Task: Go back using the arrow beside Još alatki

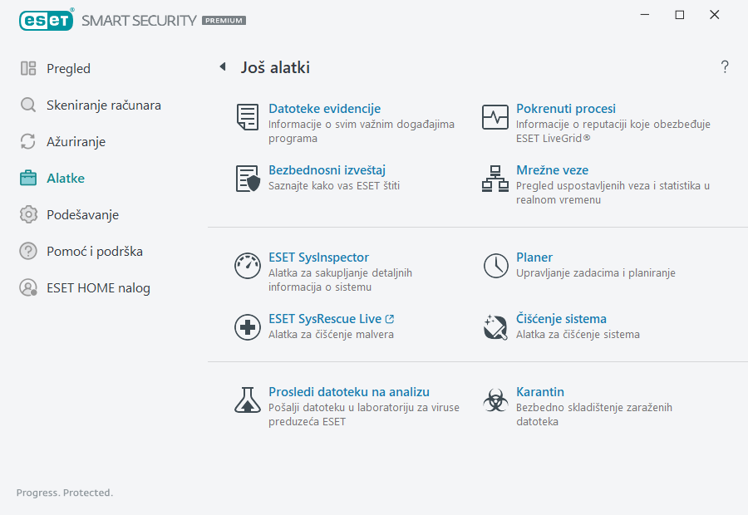Action: (x=222, y=67)
